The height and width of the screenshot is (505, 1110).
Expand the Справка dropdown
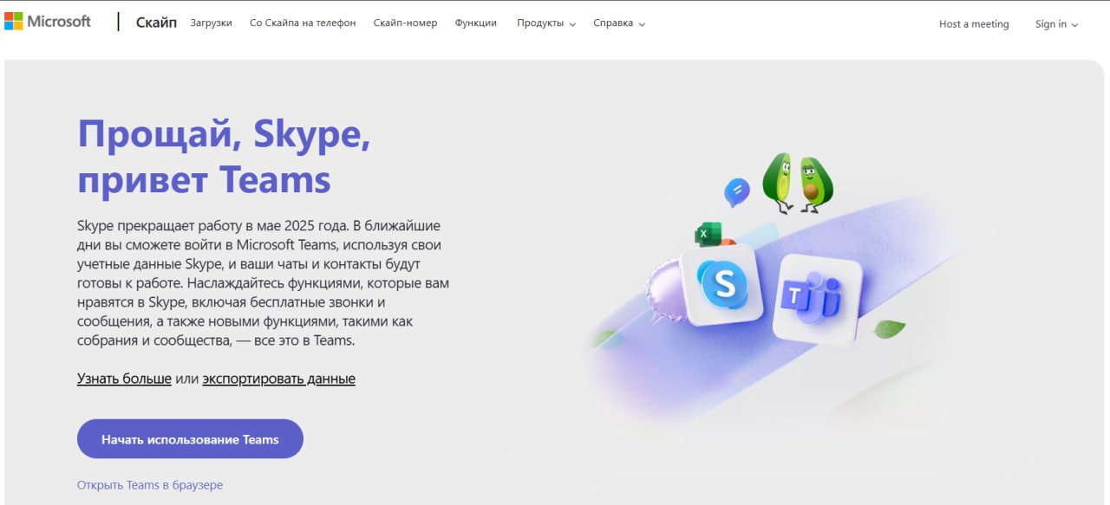[x=619, y=23]
